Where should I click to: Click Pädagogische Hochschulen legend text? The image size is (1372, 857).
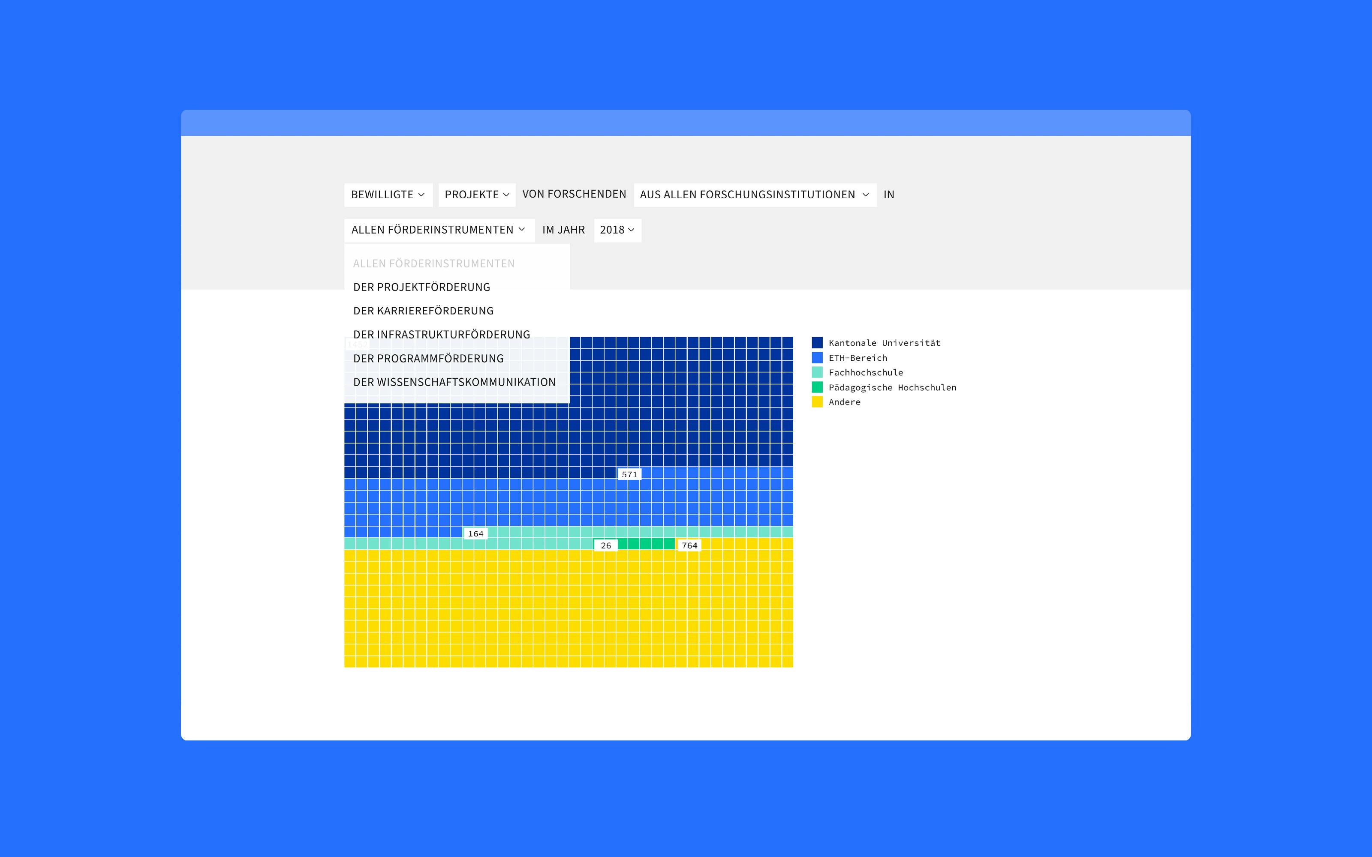tap(892, 388)
